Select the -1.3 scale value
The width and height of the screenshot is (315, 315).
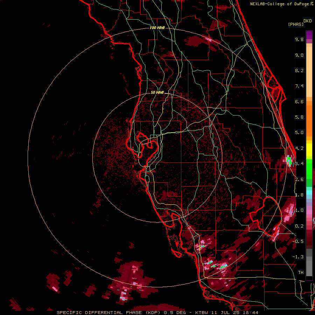pos(298,257)
